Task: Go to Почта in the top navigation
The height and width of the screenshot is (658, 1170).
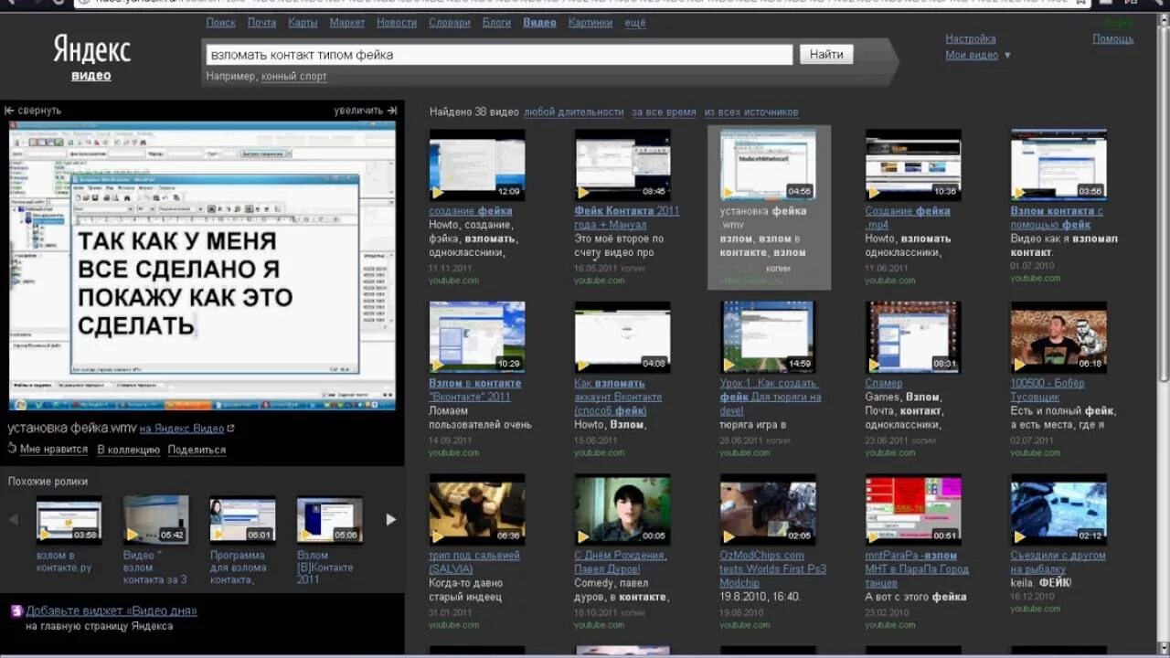Action: tap(261, 23)
